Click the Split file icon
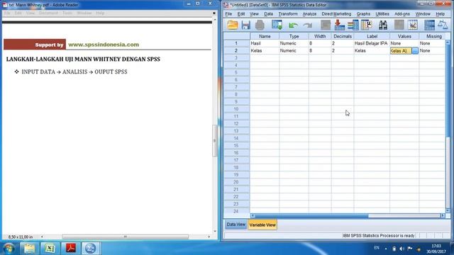This screenshot has width=454, height=255. tap(429, 25)
